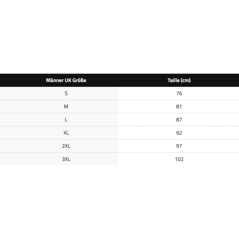Select the XL size cell
239x239 pixels.
pyautogui.click(x=66, y=133)
